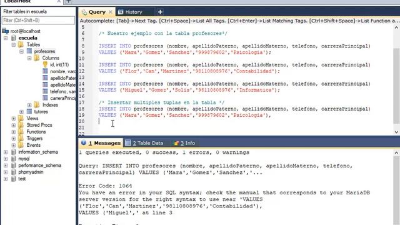Click the messages pane scroll up arrow
400x225 pixels.
coord(396,152)
